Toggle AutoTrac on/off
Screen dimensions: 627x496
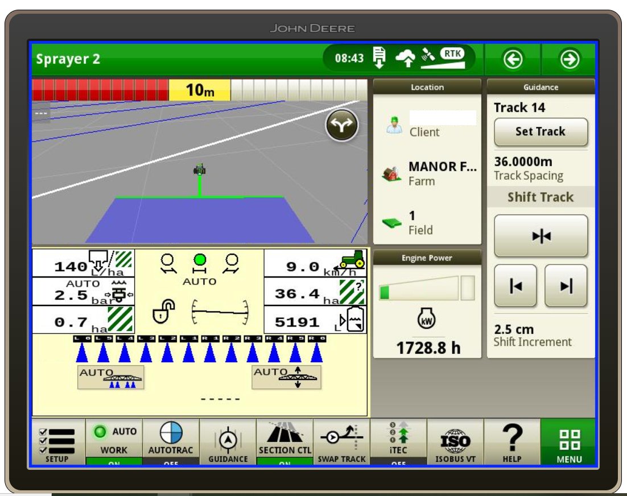[171, 441]
